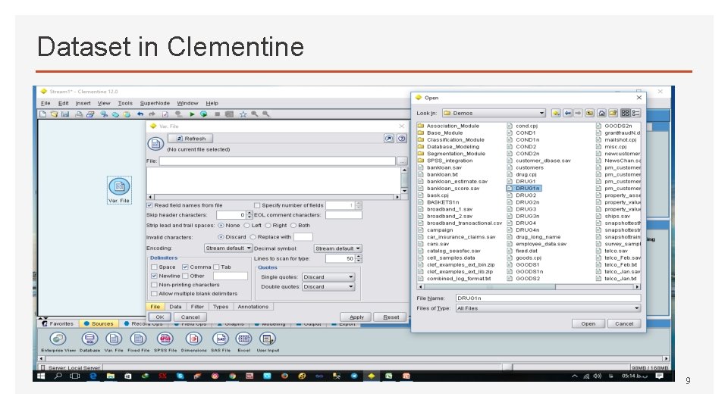Adjust Skip header characters stepper
The height and width of the screenshot is (409, 728).
[249, 215]
